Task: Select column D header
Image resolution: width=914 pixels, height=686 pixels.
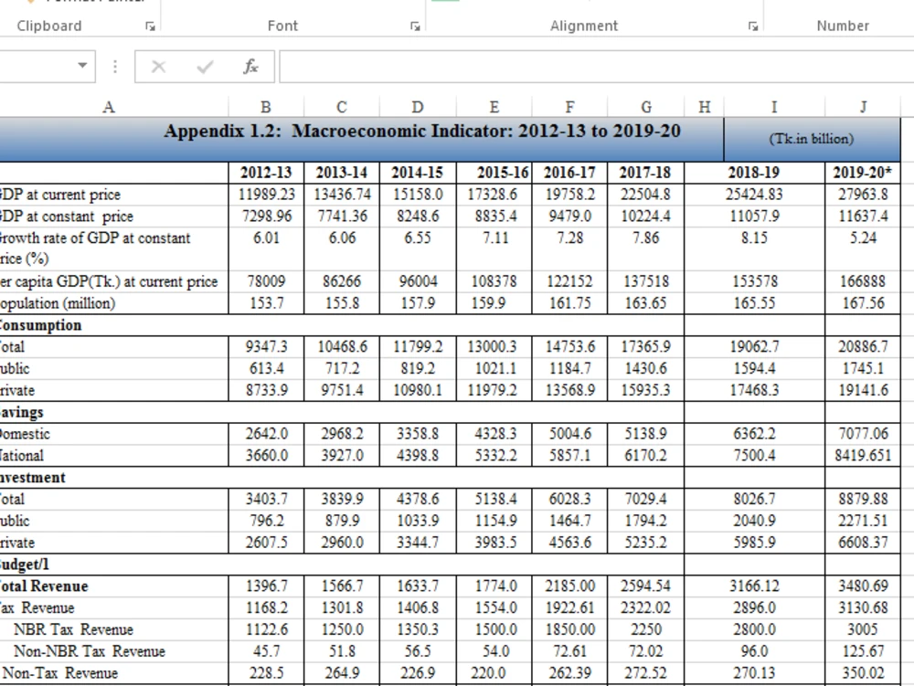Action: pyautogui.click(x=418, y=107)
